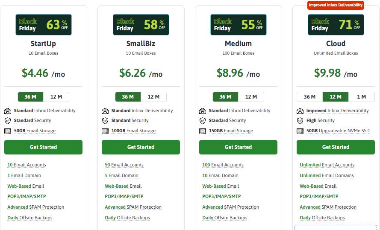Choose 1 M billing for Cloud plan

[361, 97]
